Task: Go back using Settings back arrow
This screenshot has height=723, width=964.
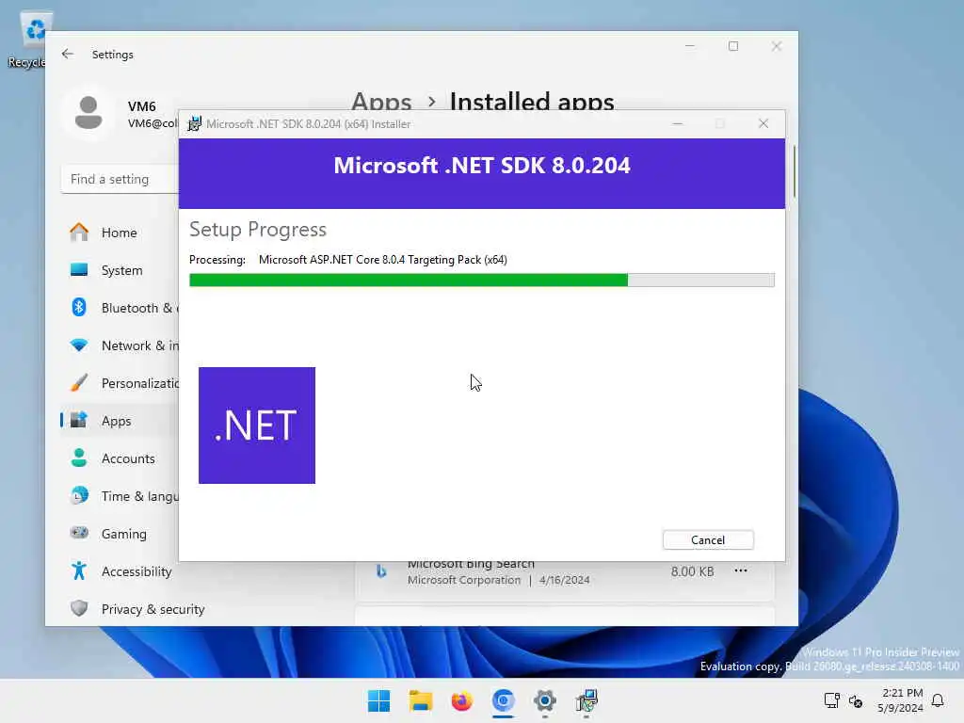Action: [68, 54]
